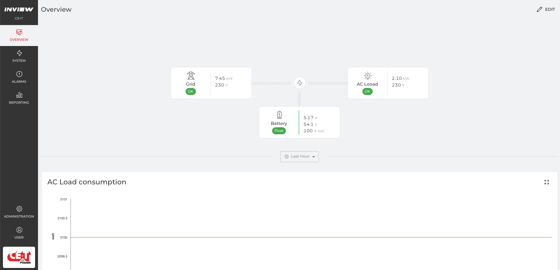This screenshot has width=560, height=270.
Task: Click the AC Load lightbulb icon
Action: click(367, 76)
